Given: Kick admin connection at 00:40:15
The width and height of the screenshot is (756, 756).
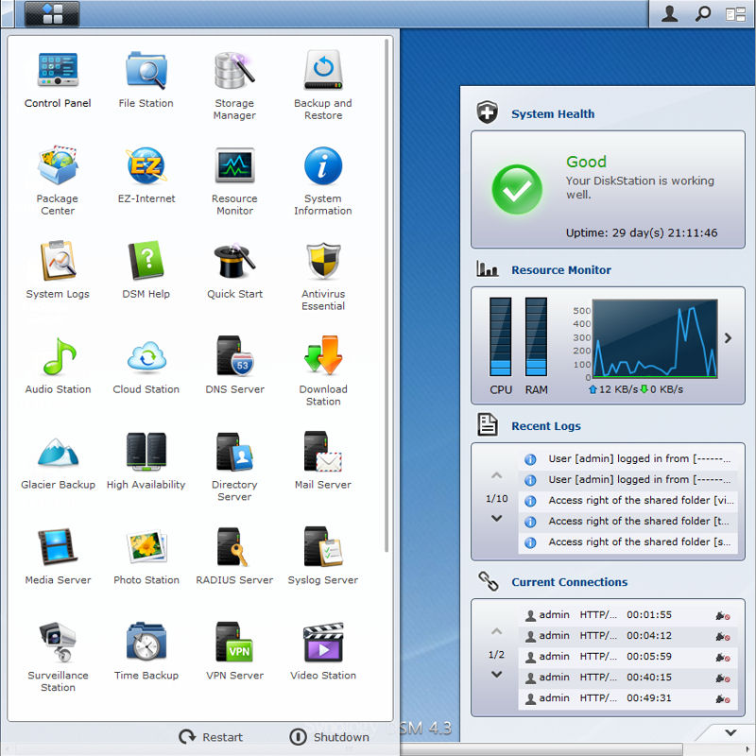Looking at the screenshot, I should pos(723,678).
